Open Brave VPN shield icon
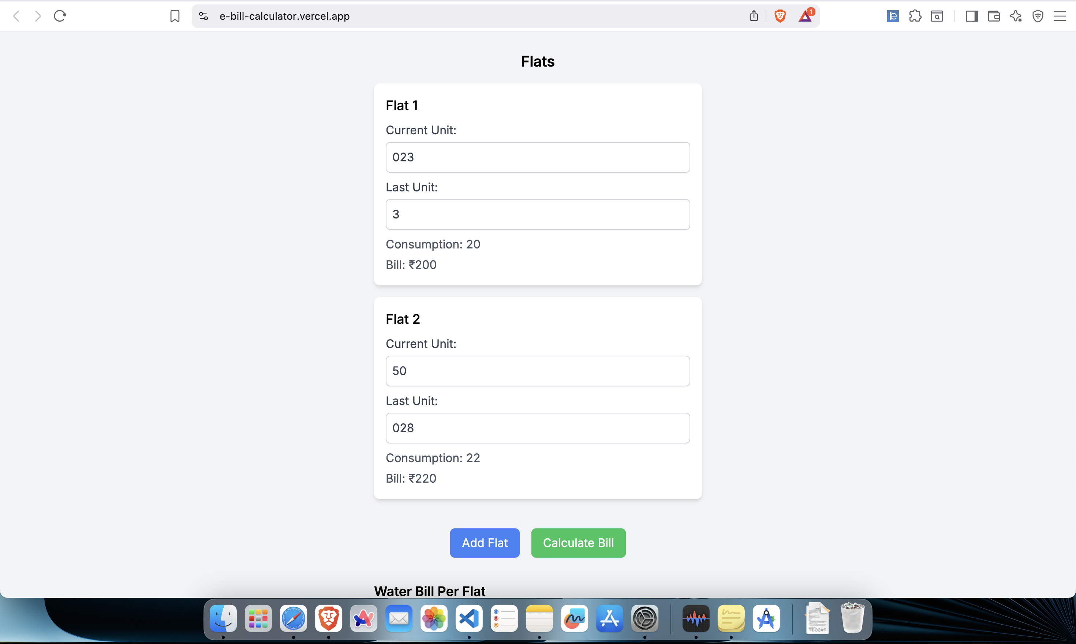Screen dimensions: 1076x644 (1038, 16)
